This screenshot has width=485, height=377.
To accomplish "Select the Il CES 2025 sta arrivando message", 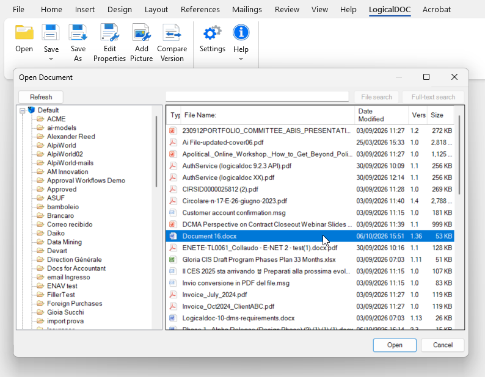I will 310,271.
